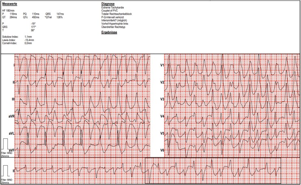
Task: Click the calibration pulse beside the aVF lead
Action: pyautogui.click(x=5, y=144)
